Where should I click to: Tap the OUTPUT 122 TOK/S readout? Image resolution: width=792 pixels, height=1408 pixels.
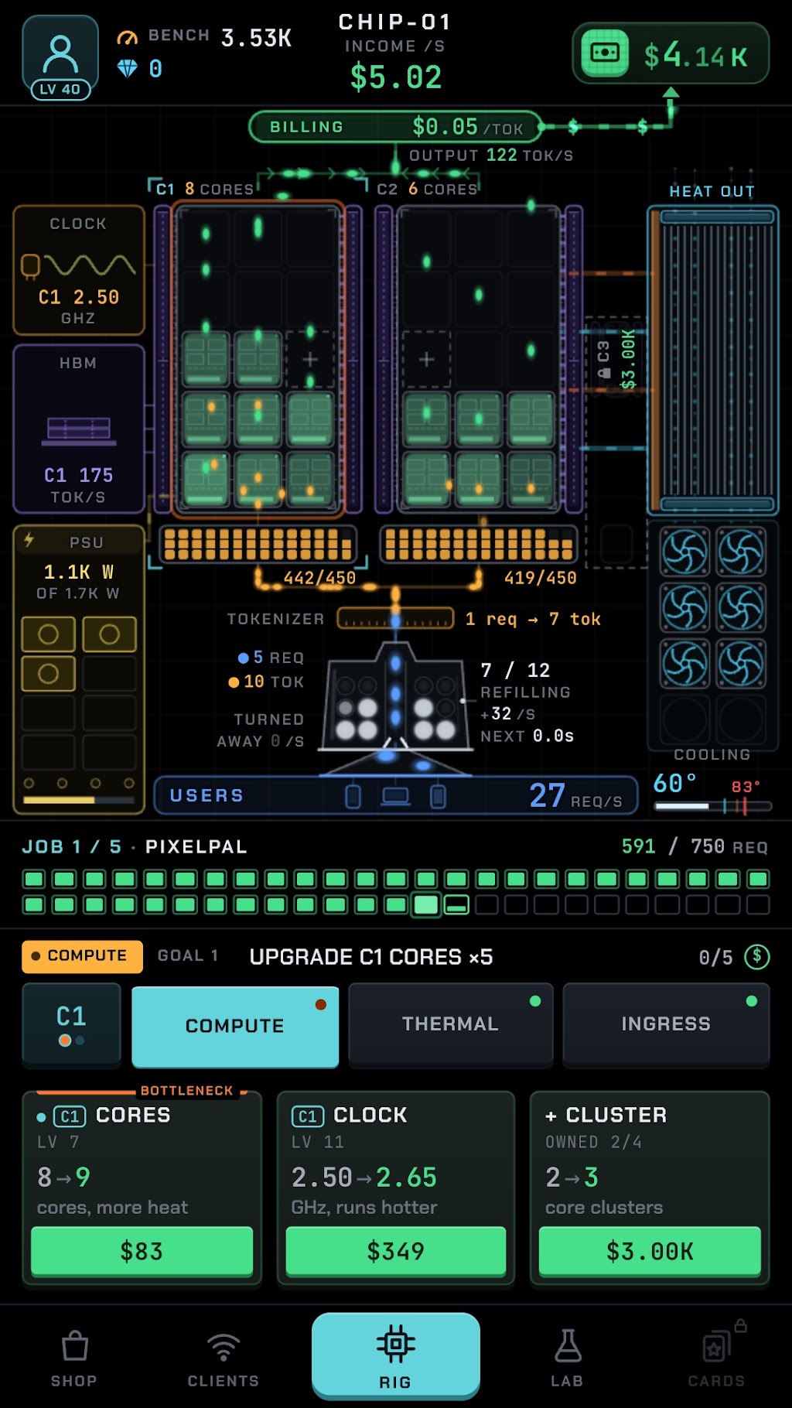(x=491, y=155)
